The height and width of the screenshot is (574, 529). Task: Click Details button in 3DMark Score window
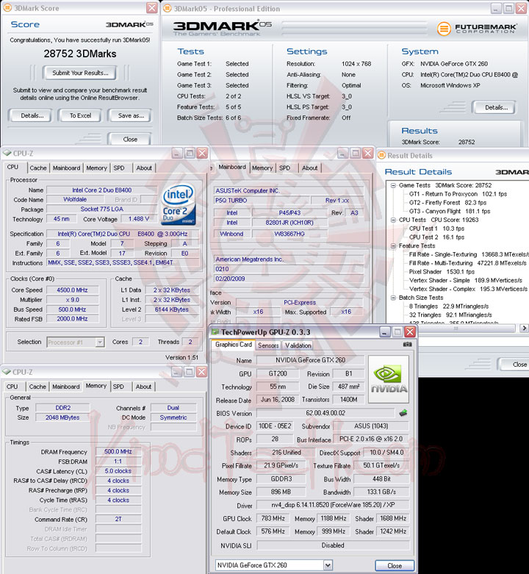[32, 115]
